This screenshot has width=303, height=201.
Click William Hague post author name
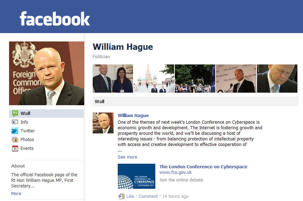point(133,116)
